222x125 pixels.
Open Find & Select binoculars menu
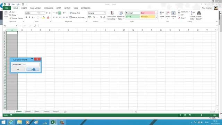[x=199, y=15]
